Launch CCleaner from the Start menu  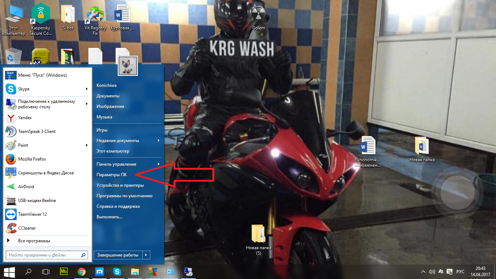[47, 228]
